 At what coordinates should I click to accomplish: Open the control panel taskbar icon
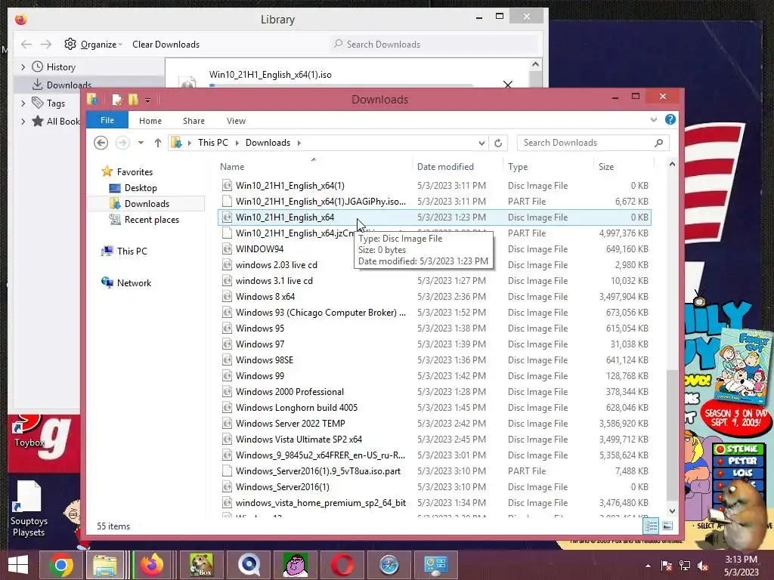click(x=436, y=565)
